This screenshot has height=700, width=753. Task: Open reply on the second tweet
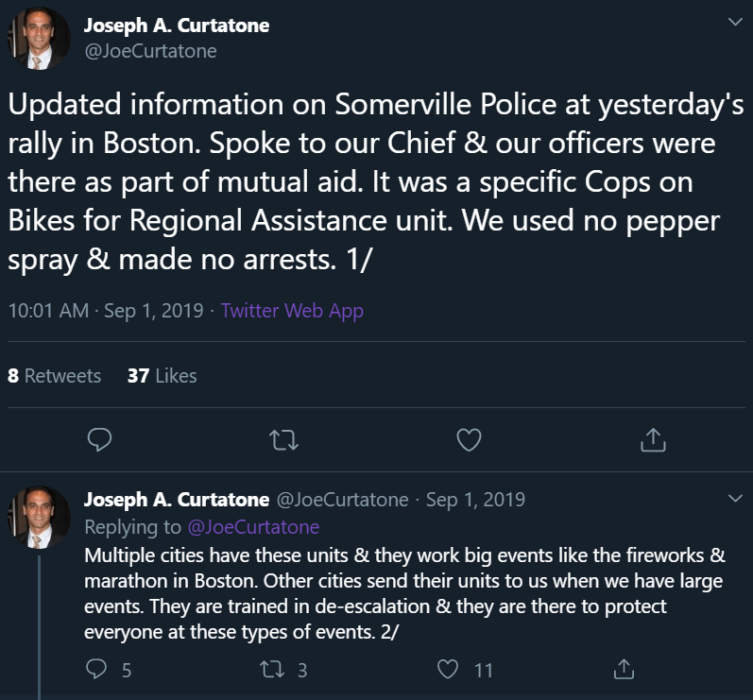tap(96, 670)
